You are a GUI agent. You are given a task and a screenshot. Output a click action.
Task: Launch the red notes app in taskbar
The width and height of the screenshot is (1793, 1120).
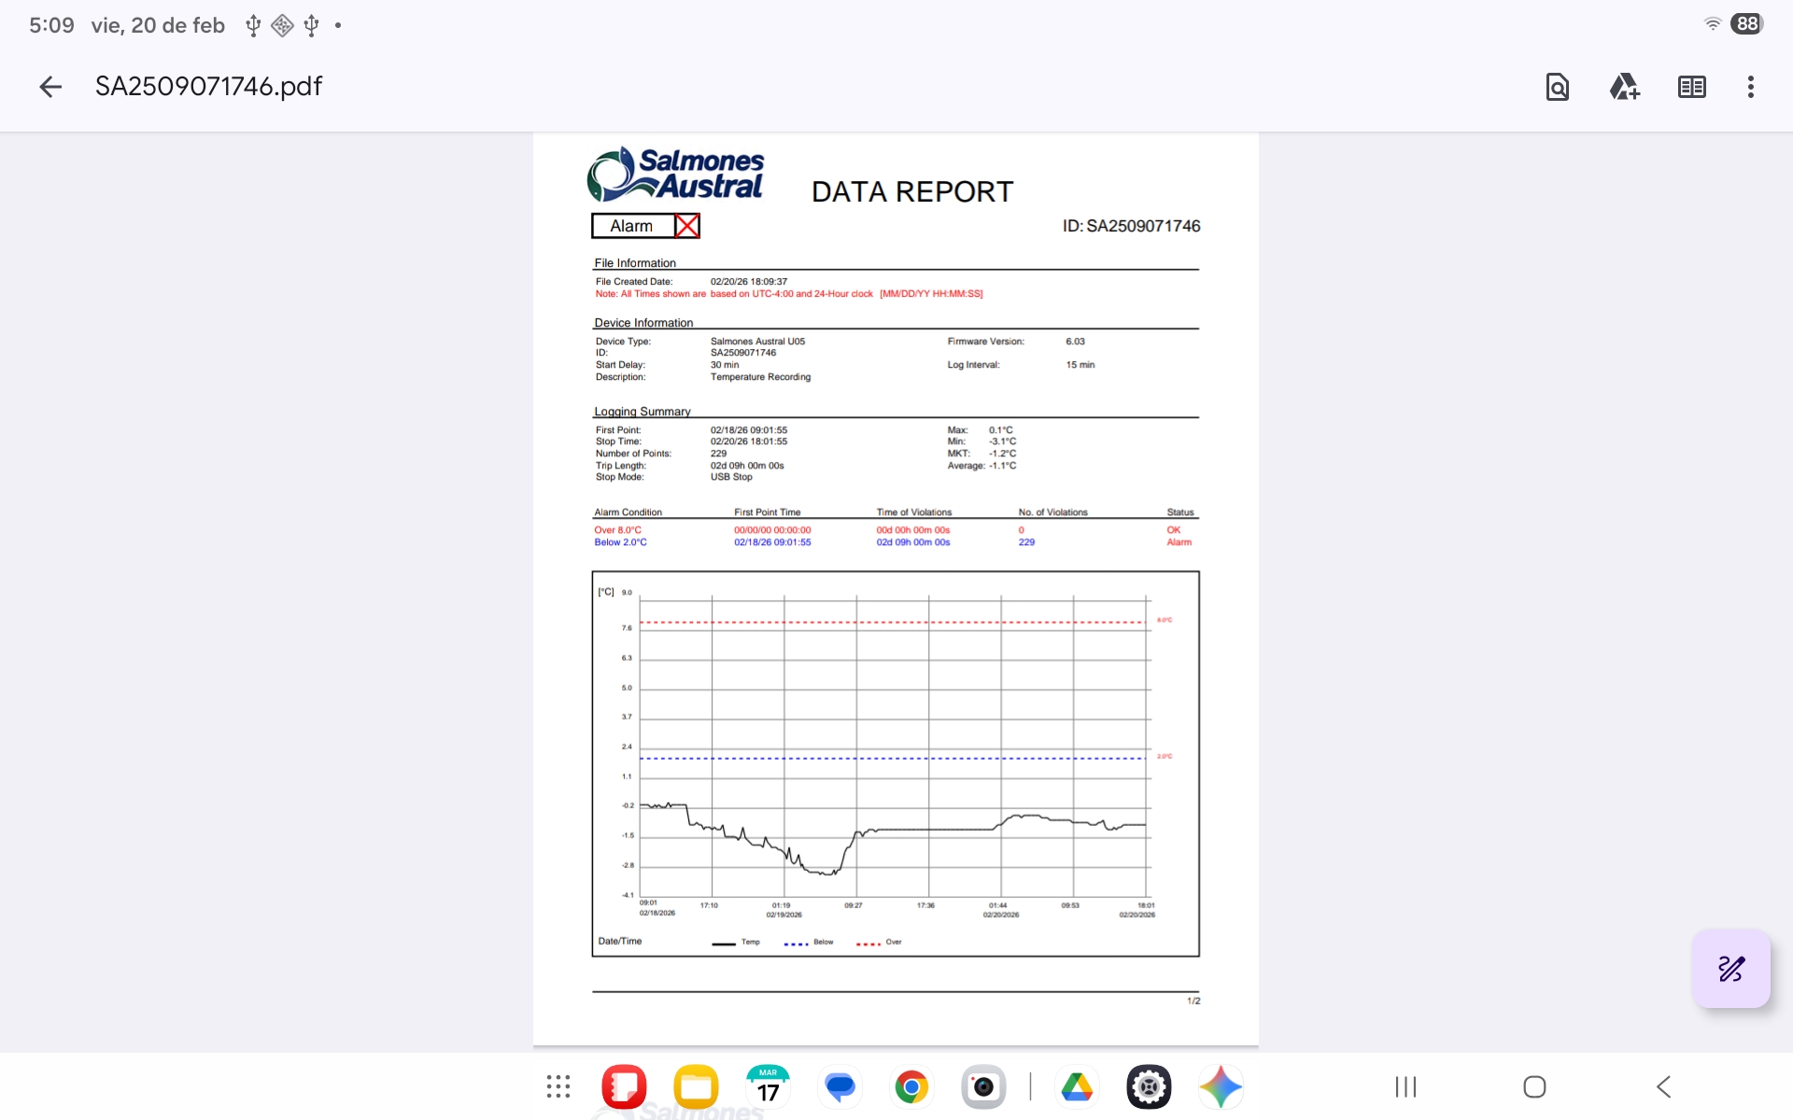click(x=624, y=1086)
